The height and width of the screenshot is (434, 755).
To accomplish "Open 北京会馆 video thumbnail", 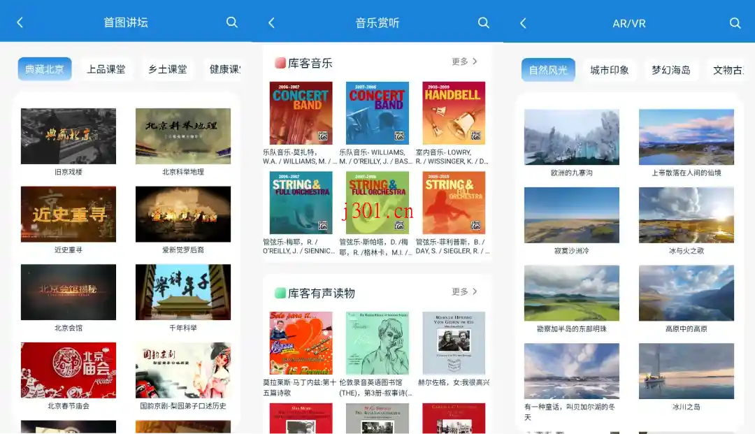I will coord(69,292).
